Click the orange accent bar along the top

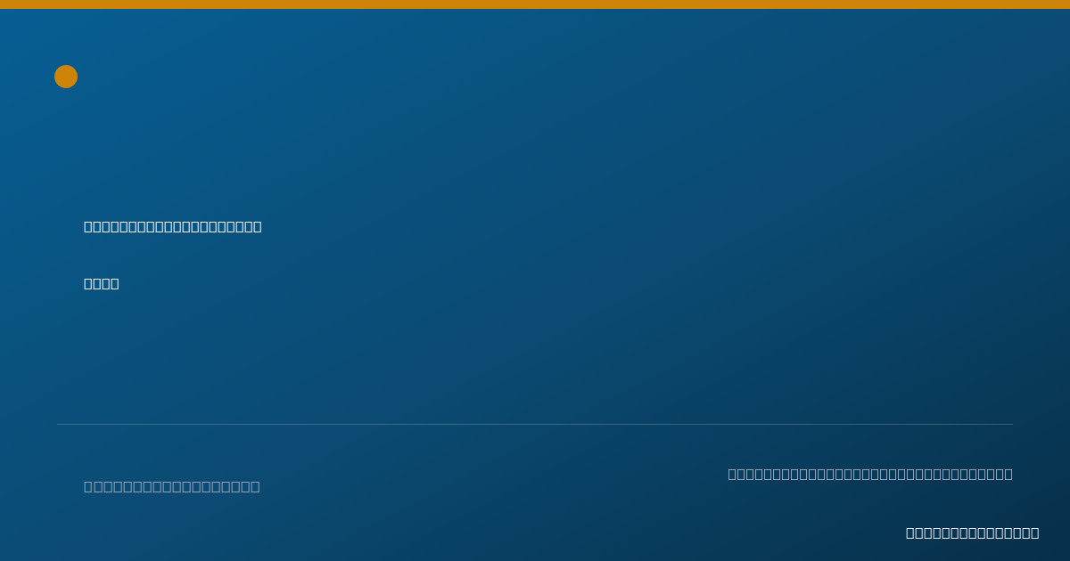[x=535, y=4]
